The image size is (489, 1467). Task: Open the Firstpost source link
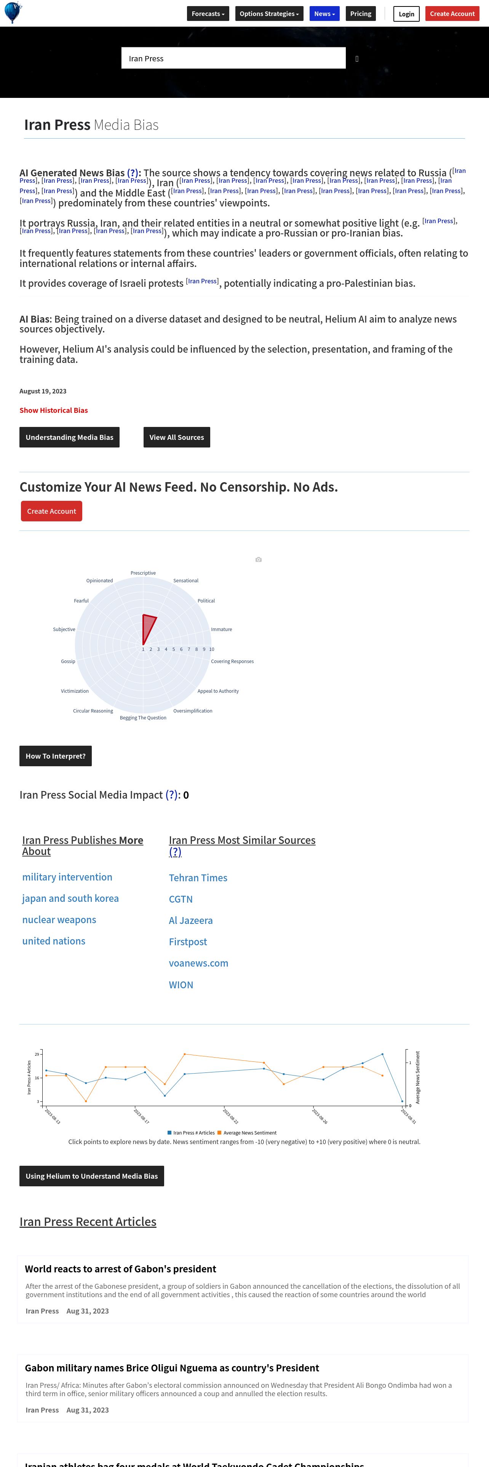(x=188, y=942)
